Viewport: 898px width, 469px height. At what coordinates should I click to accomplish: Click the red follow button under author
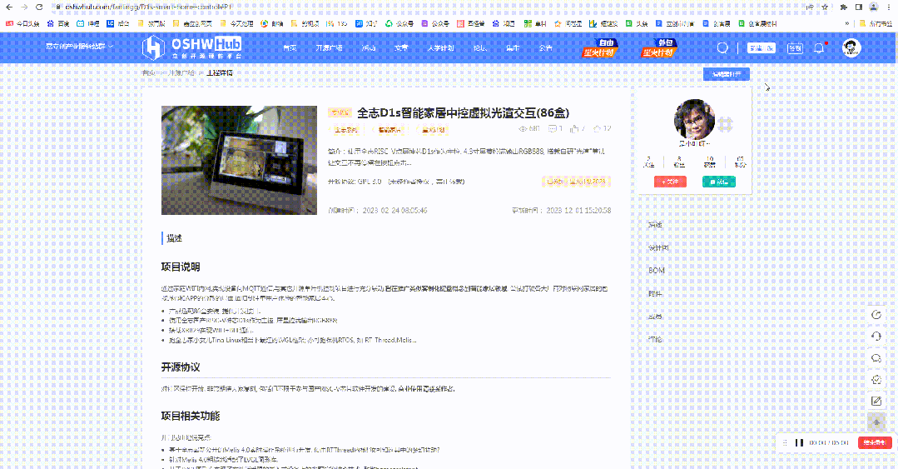(671, 182)
